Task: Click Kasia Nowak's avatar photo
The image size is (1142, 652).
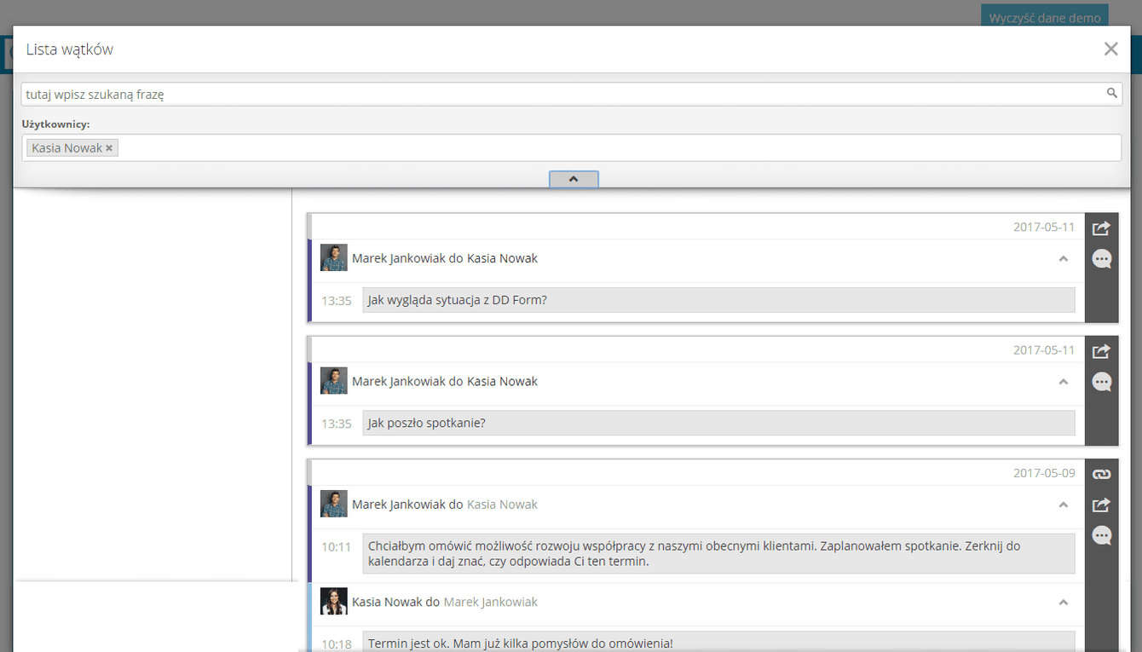Action: (x=333, y=602)
